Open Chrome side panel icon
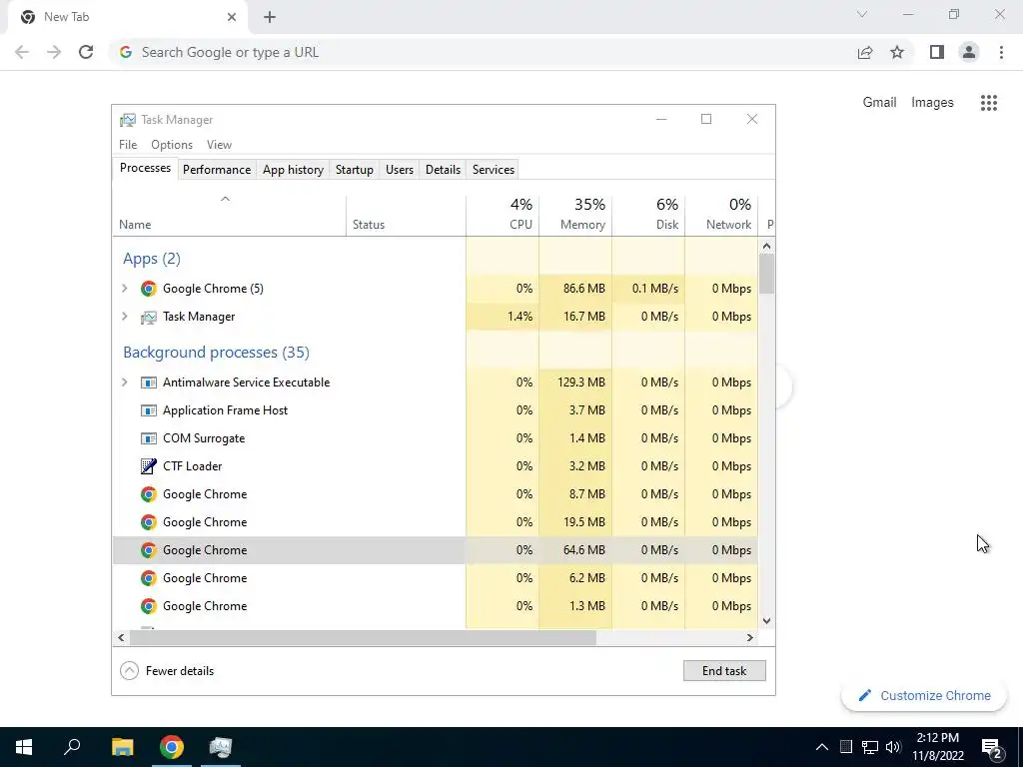This screenshot has width=1023, height=767. tap(937, 52)
